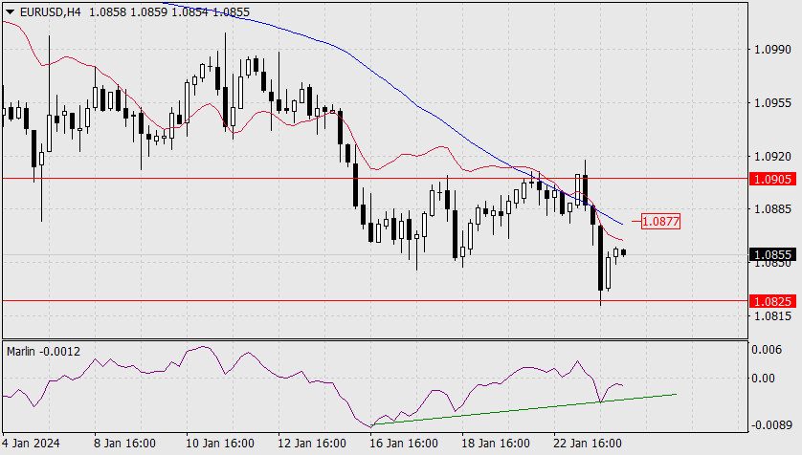
Task: Click the 0.00 Marlin scale value
Action: 763,379
